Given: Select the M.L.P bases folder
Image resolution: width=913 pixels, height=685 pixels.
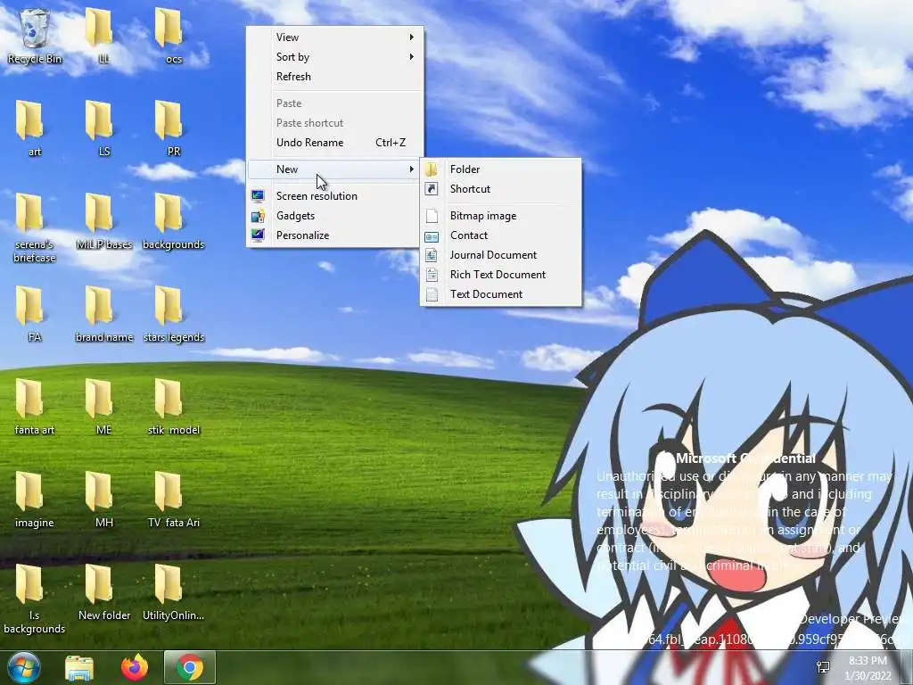Looking at the screenshot, I should point(104,221).
